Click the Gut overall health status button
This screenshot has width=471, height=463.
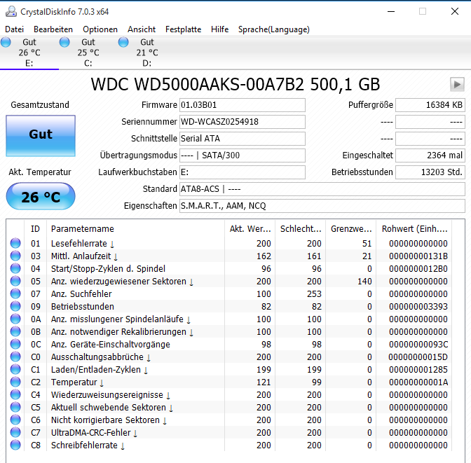point(41,136)
